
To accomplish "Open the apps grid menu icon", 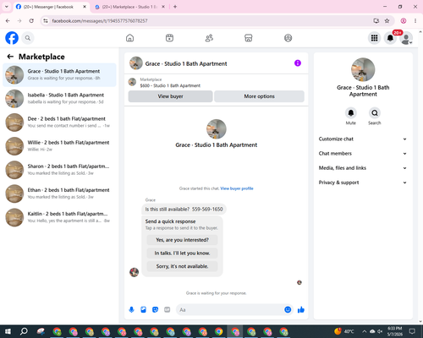I will (374, 38).
